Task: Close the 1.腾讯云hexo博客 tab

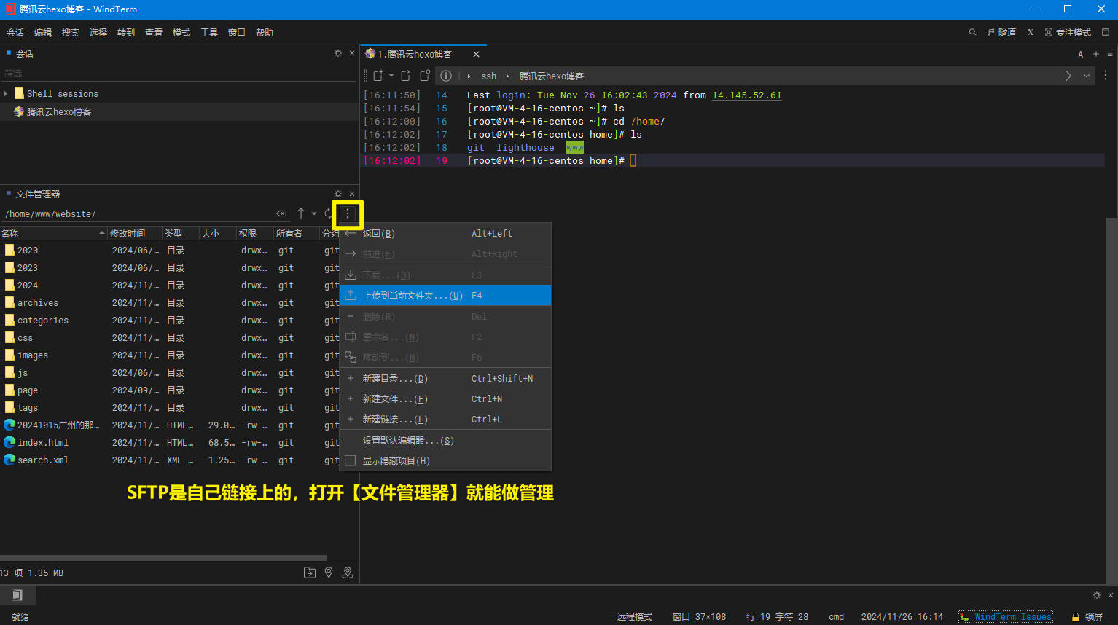Action: [476, 55]
